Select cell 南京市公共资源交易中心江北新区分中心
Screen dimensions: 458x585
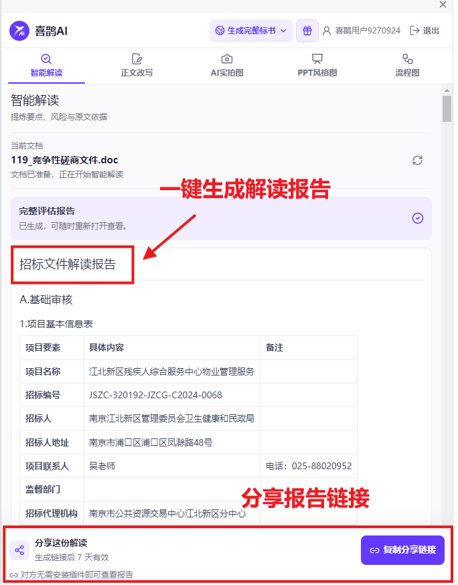click(x=167, y=513)
